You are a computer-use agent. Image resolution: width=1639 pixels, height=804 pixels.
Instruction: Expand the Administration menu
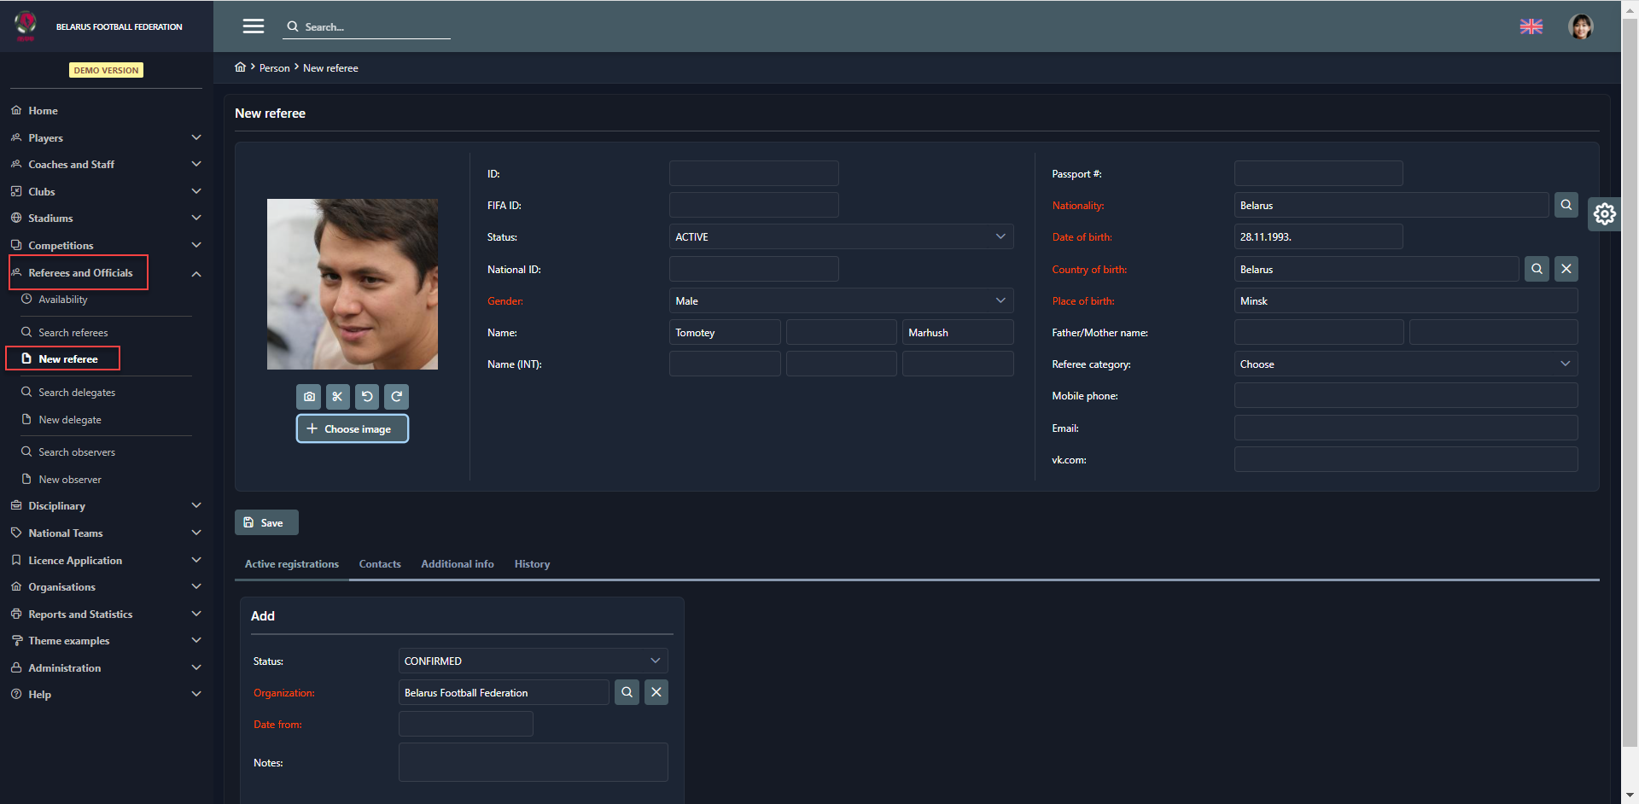[x=106, y=667]
